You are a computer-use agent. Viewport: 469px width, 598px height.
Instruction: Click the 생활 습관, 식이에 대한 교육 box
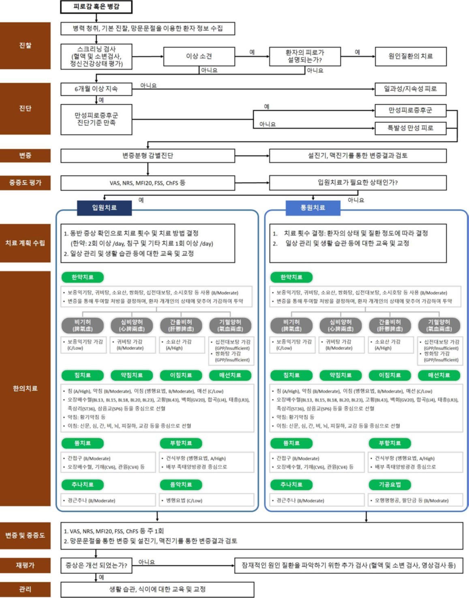tap(157, 589)
